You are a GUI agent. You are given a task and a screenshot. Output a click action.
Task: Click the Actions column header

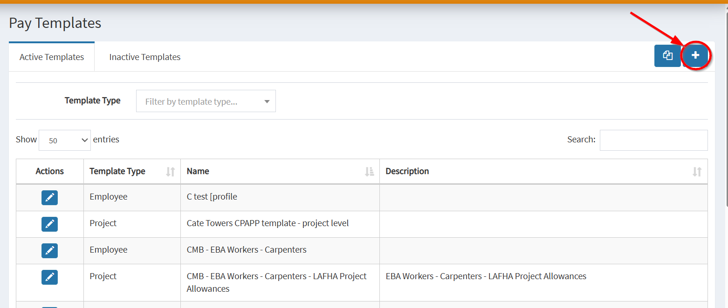pos(49,171)
